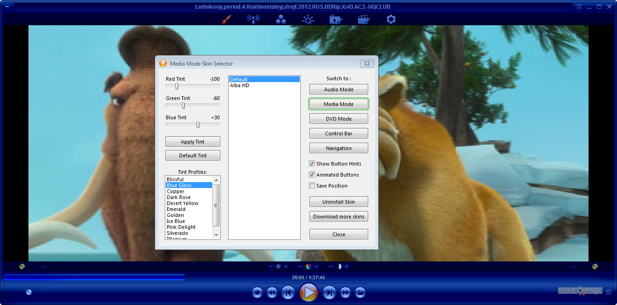Click the three-circles icon in top toolbar

pos(281,19)
